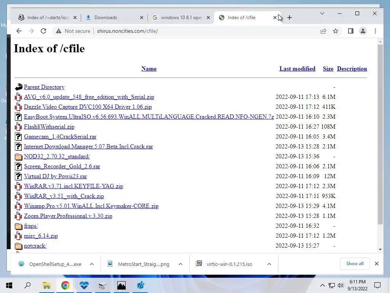Viewport: 390px width, 293px height.
Task: Switch to the Index of /~dartz/isos tab
Action: [x=47, y=18]
